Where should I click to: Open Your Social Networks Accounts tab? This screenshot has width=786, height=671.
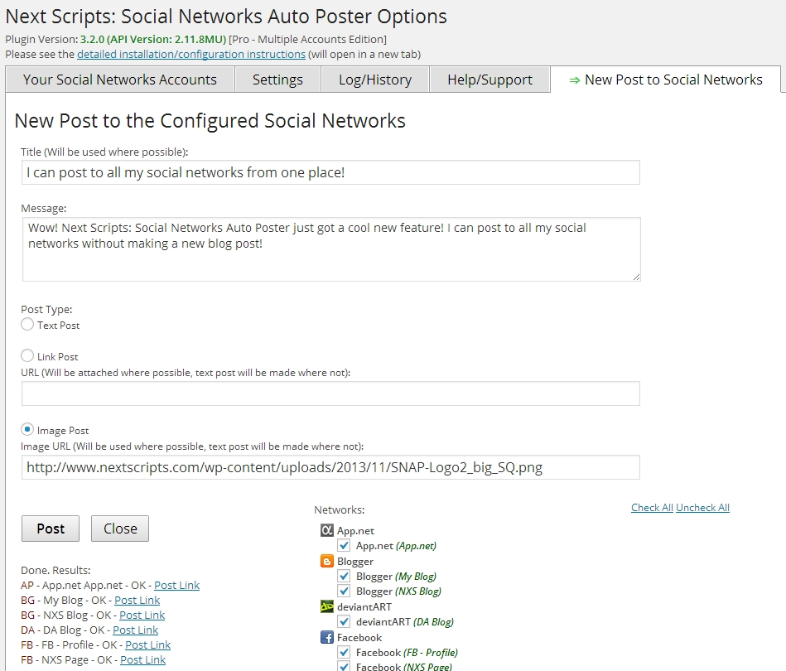[x=120, y=80]
